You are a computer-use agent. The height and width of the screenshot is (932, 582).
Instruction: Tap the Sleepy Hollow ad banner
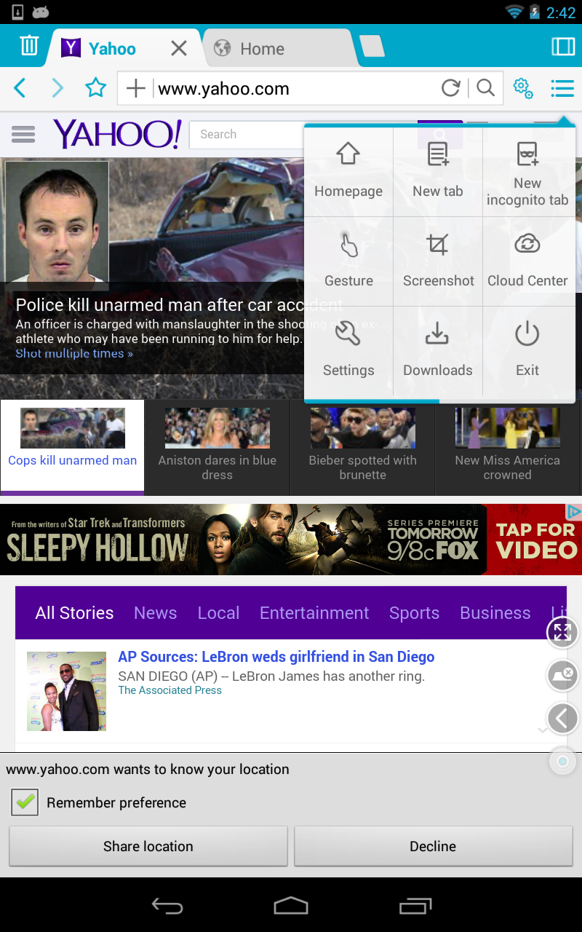pos(291,540)
